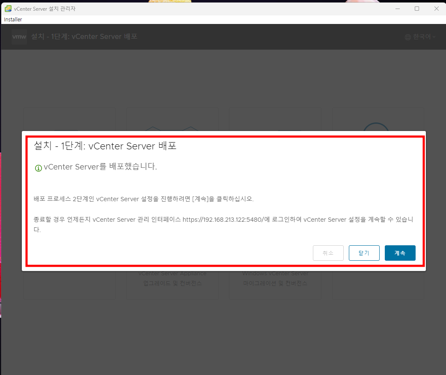Click the 닫기 (Close) button
The height and width of the screenshot is (375, 446).
point(364,253)
